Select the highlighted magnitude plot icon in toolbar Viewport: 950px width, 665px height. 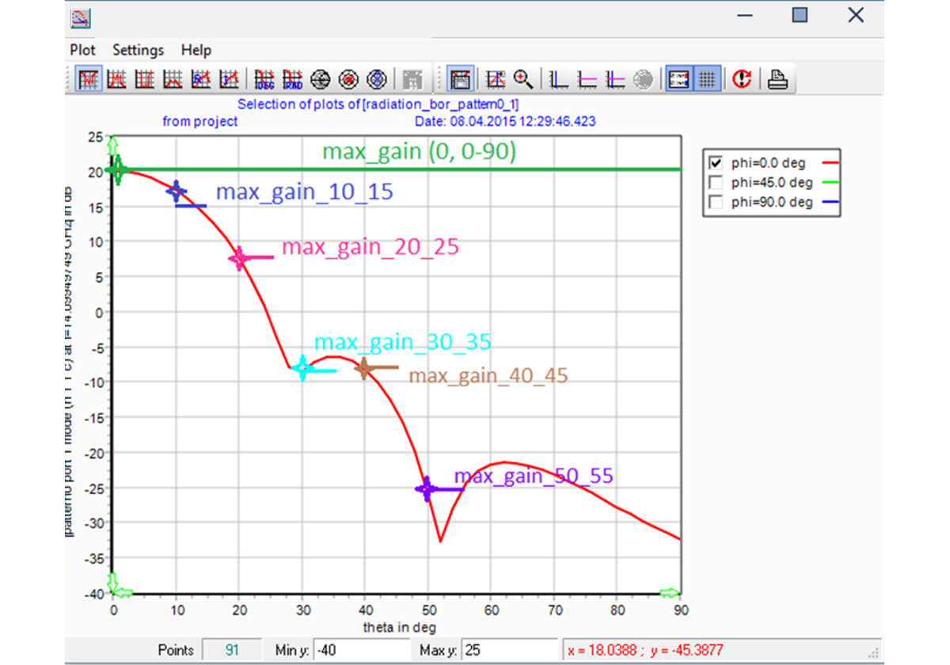88,79
